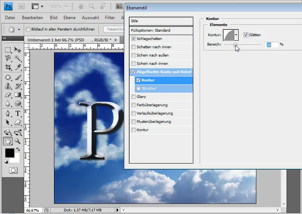Select the Lasso tool
Screen dimensions: 302x214
pyautogui.click(x=8, y=58)
